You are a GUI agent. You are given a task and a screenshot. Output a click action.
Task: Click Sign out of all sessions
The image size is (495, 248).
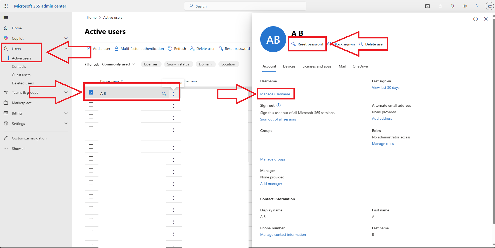(x=278, y=119)
